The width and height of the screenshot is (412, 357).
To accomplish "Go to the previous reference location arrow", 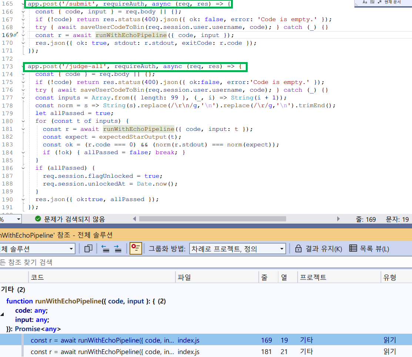I will tap(105, 248).
